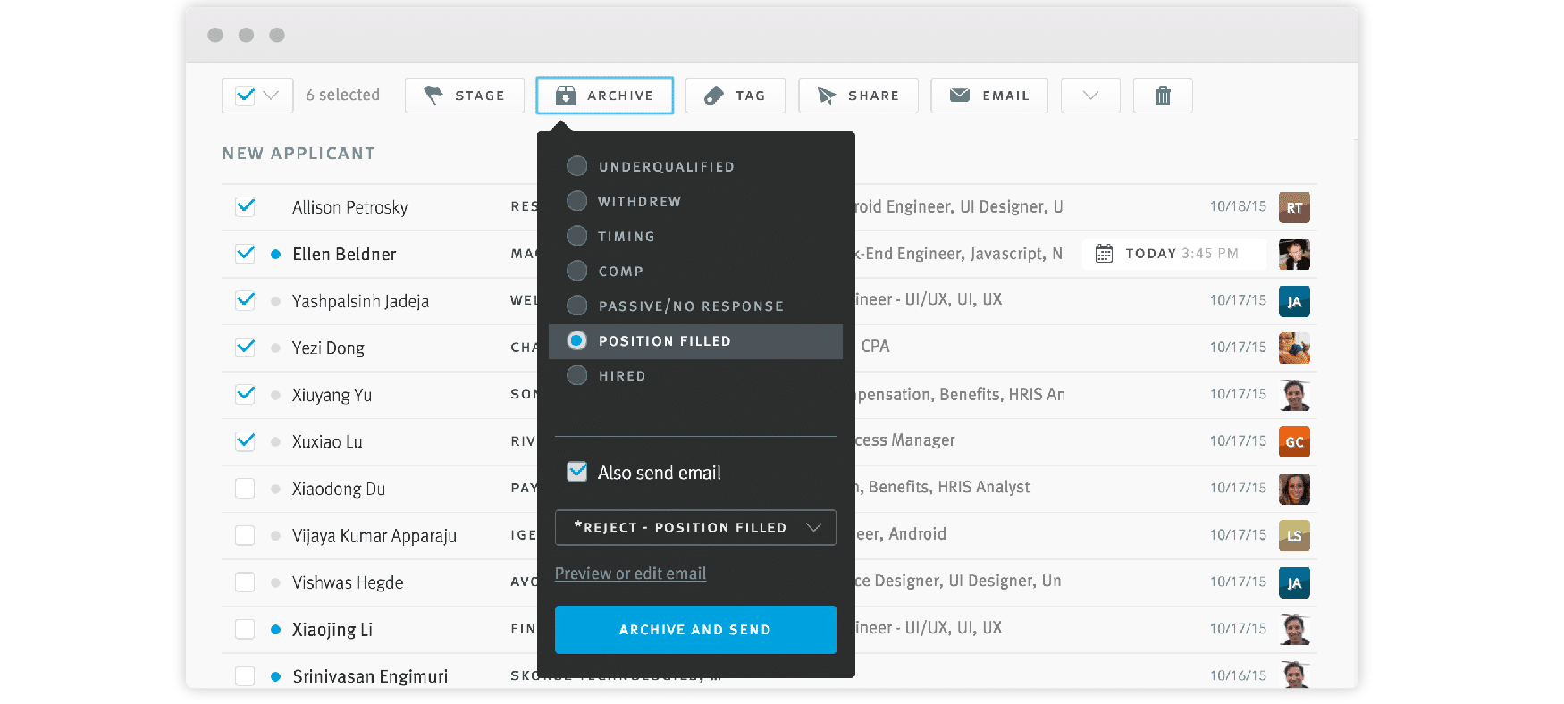
Task: Click RT avatar on Allison Petrosky row
Action: (x=1294, y=207)
